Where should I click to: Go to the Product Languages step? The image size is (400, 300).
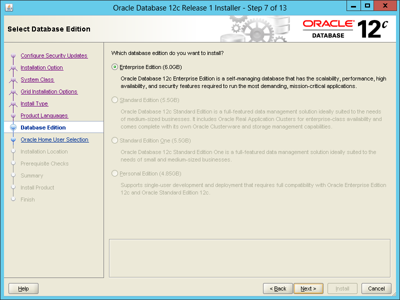[x=44, y=115]
